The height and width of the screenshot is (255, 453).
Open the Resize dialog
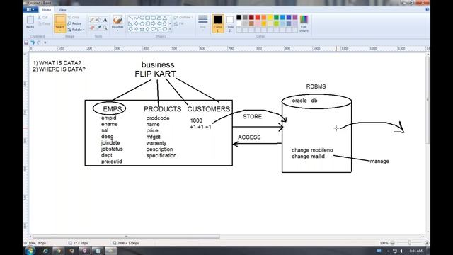pos(74,23)
